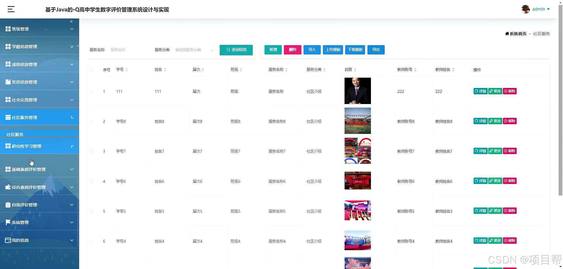Toggle the hamburger sidebar menu icon

pos(11,9)
